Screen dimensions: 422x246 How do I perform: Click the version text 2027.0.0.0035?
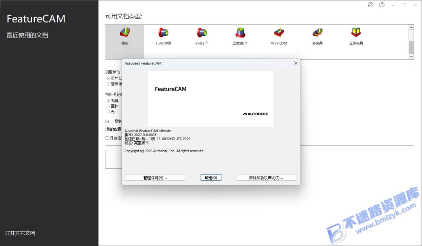point(145,135)
